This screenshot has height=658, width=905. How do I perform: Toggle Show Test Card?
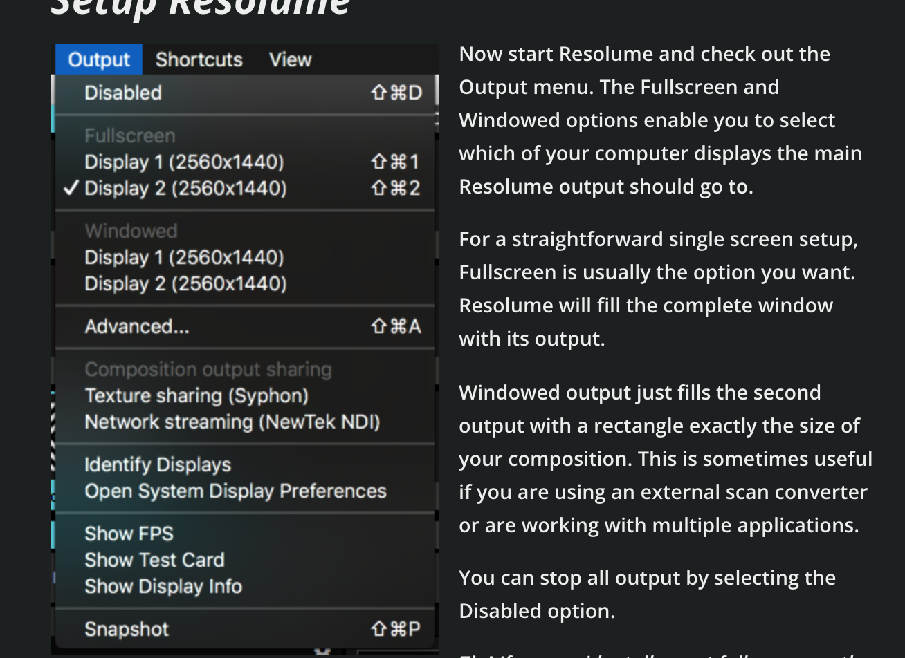tap(154, 561)
